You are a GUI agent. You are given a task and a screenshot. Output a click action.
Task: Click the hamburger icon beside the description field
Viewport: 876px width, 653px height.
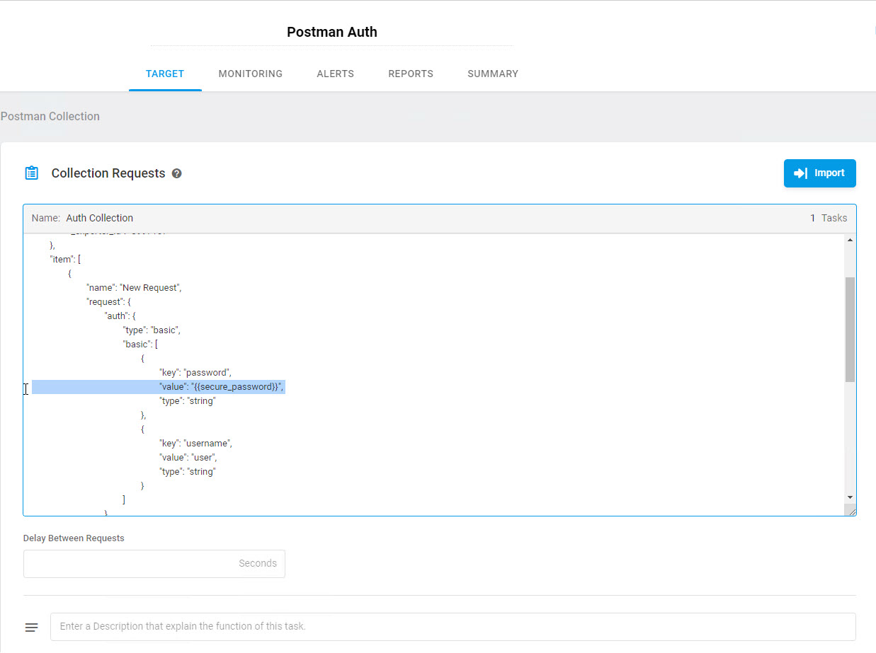(31, 627)
